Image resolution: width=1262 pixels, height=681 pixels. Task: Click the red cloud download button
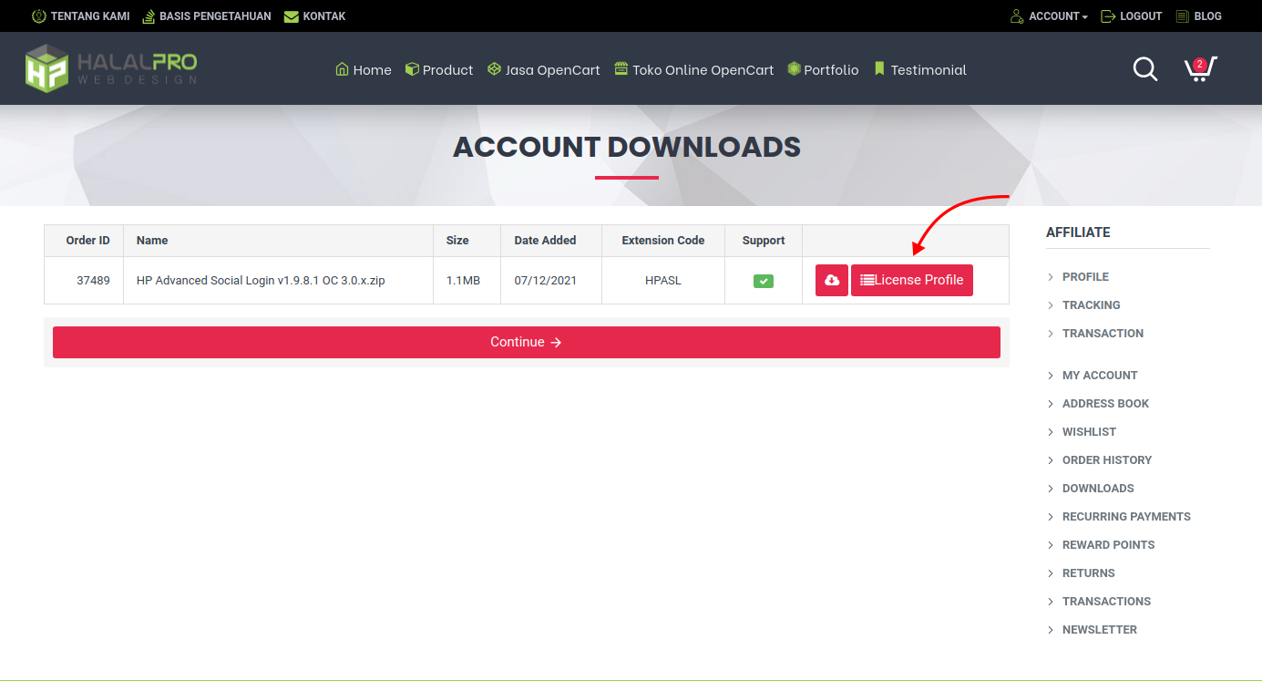(831, 281)
